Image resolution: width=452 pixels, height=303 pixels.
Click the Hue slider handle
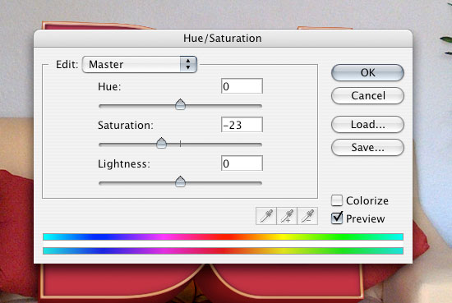180,104
